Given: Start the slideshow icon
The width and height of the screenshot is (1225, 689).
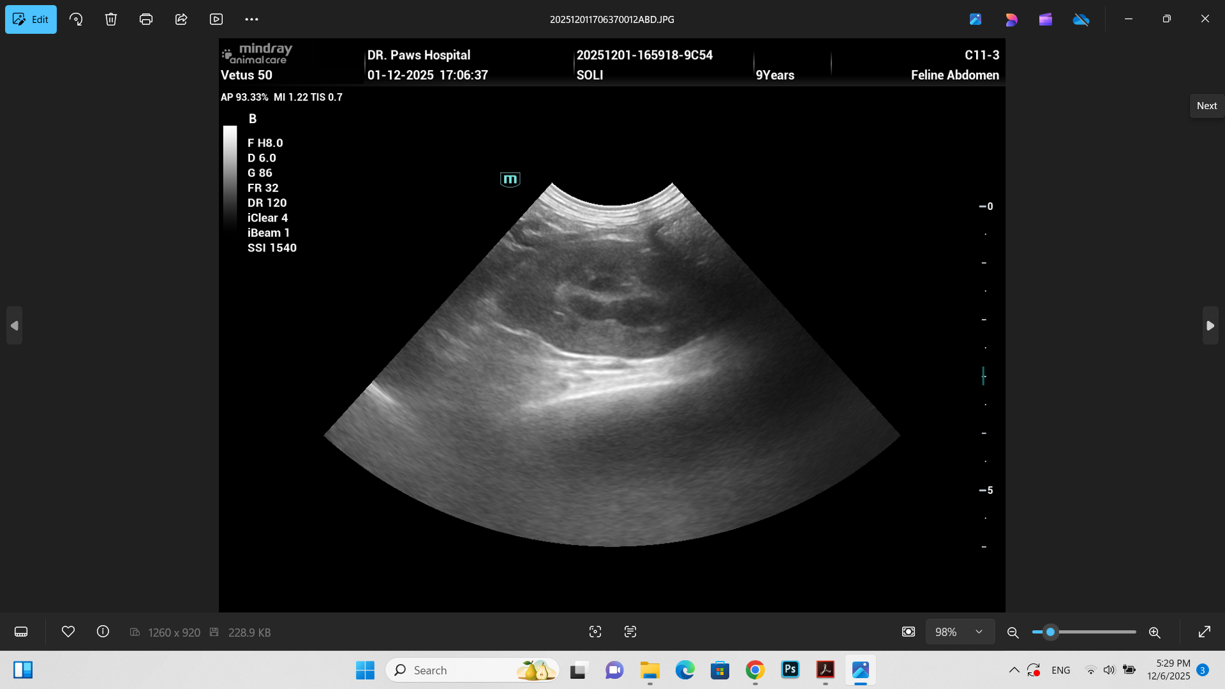Looking at the screenshot, I should click(216, 19).
